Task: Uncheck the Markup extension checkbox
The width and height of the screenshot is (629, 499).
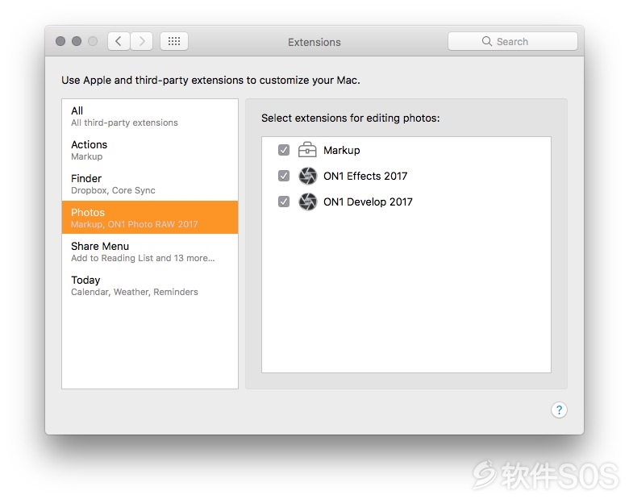Action: click(x=284, y=150)
